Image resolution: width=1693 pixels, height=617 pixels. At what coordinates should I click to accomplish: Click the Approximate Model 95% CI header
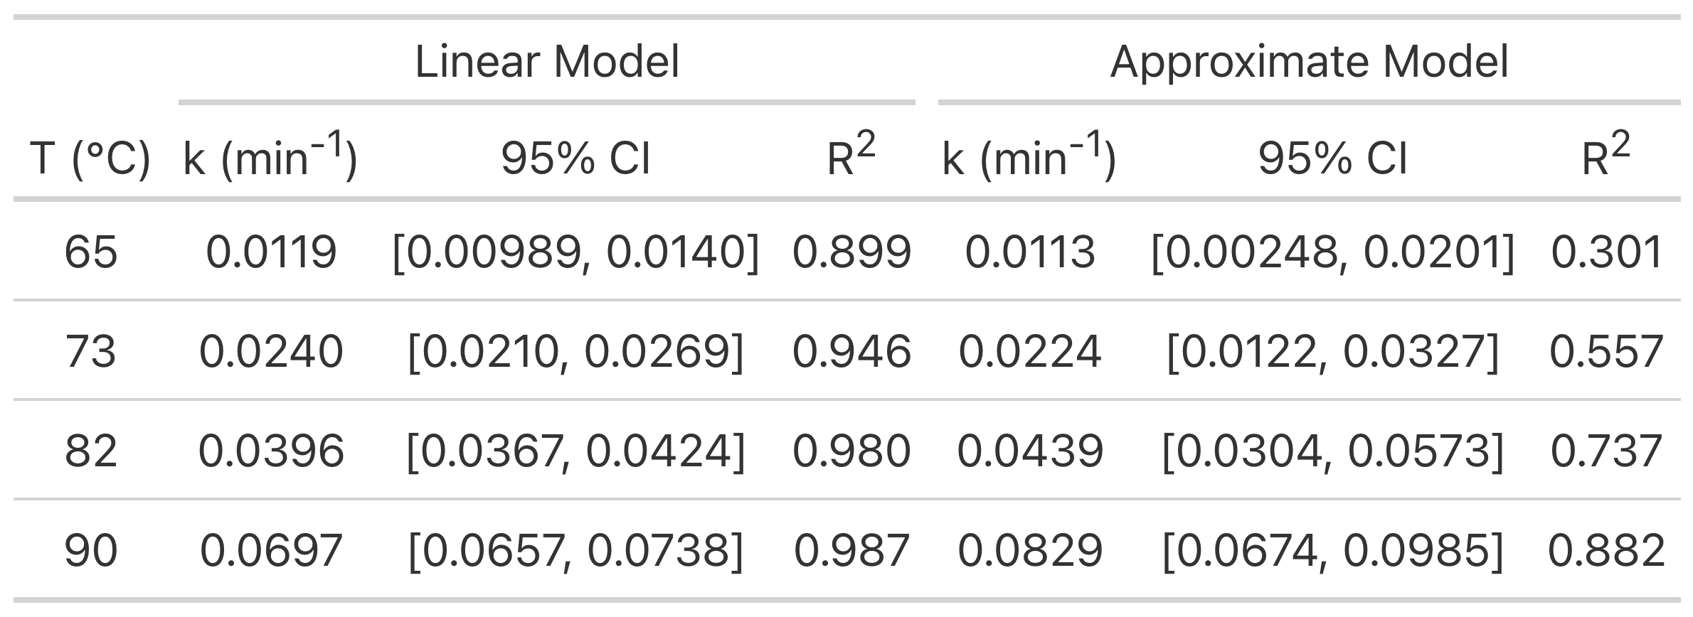point(1332,157)
